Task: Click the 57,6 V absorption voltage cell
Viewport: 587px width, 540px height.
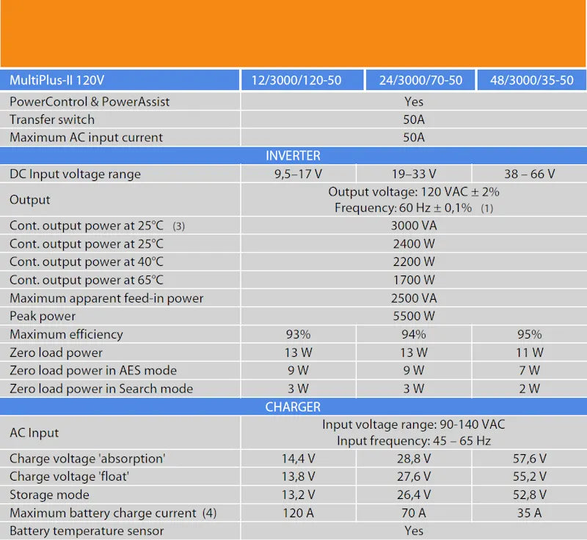Action: (x=529, y=459)
